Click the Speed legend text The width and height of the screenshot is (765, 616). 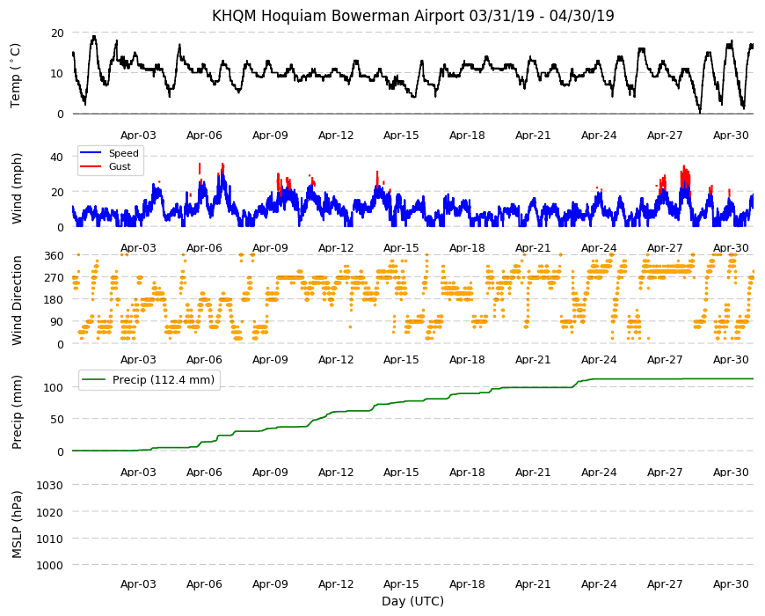pos(124,153)
